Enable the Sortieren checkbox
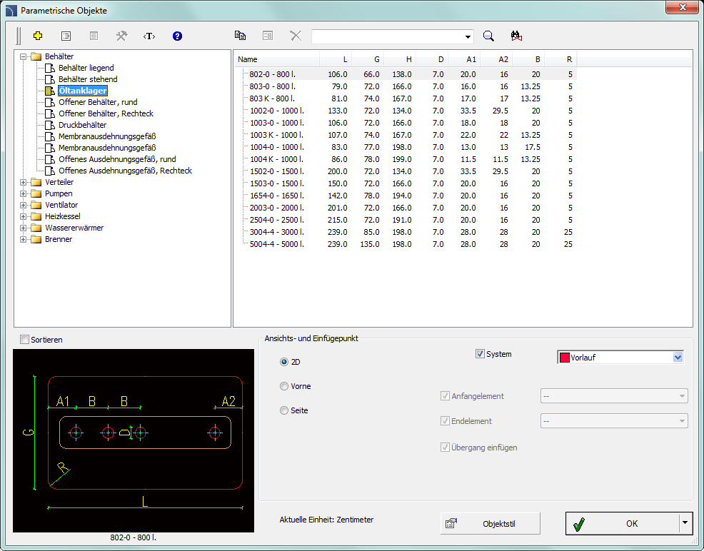 pyautogui.click(x=25, y=340)
